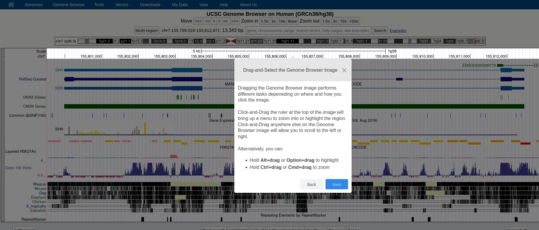Expand the Downloads menu
Image resolution: width=539 pixels, height=230 pixels.
pos(150,5)
